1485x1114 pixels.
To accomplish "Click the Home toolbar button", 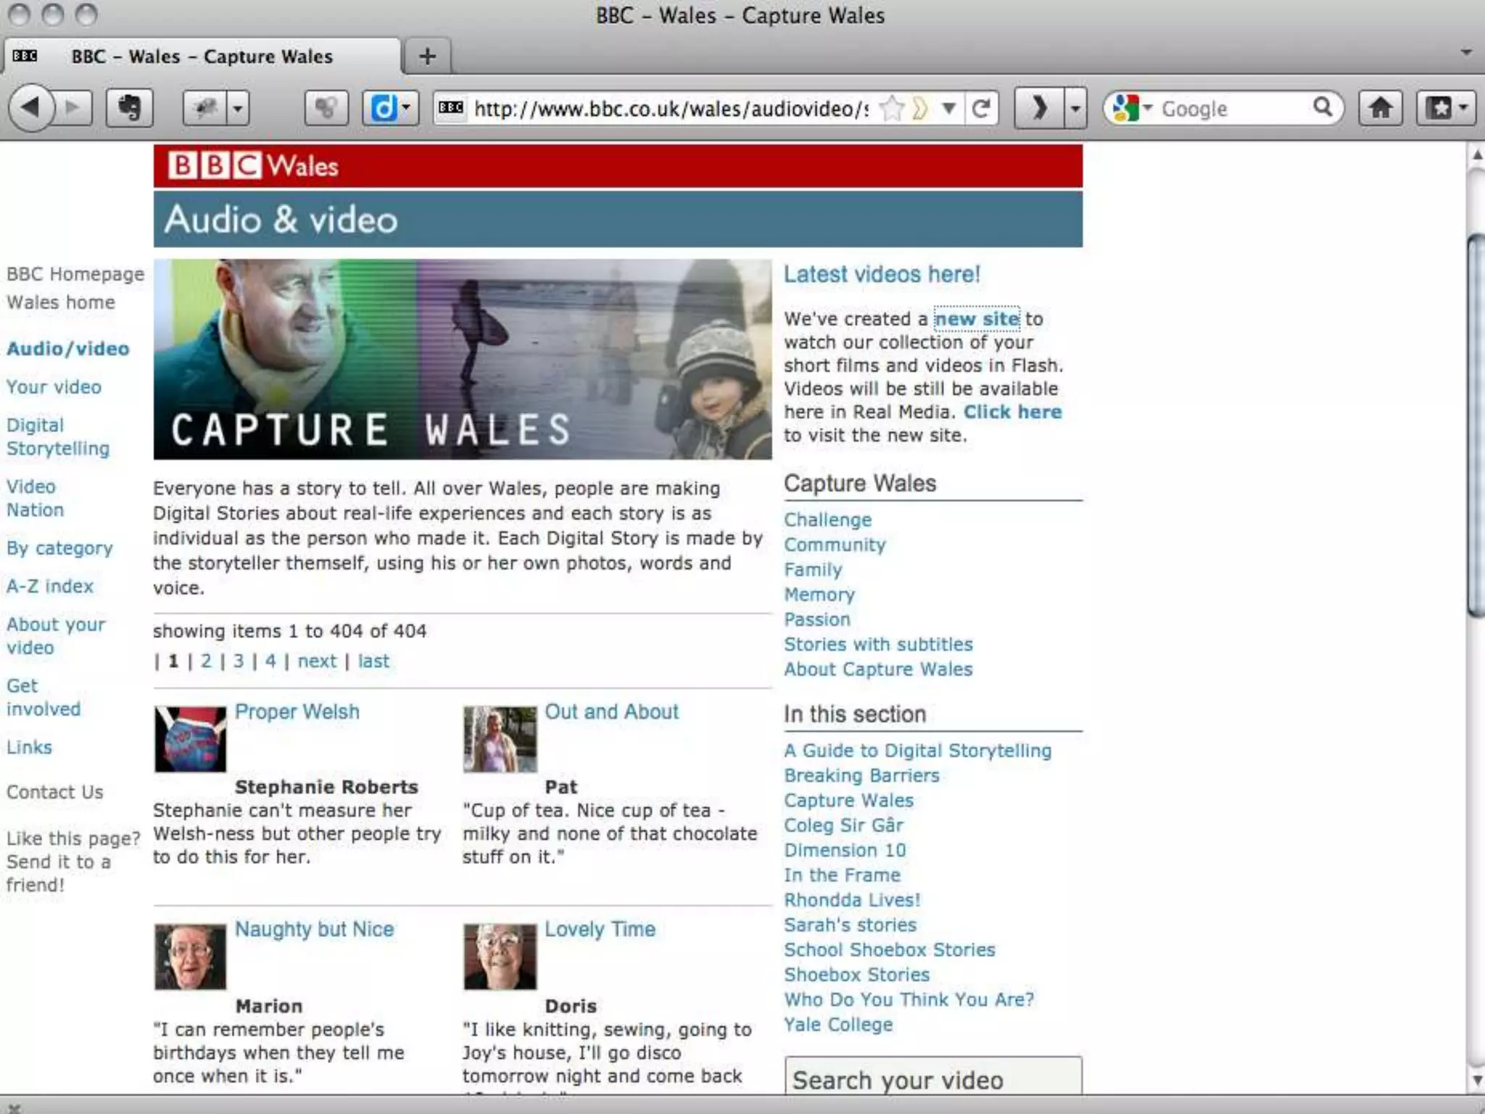I will (1380, 108).
